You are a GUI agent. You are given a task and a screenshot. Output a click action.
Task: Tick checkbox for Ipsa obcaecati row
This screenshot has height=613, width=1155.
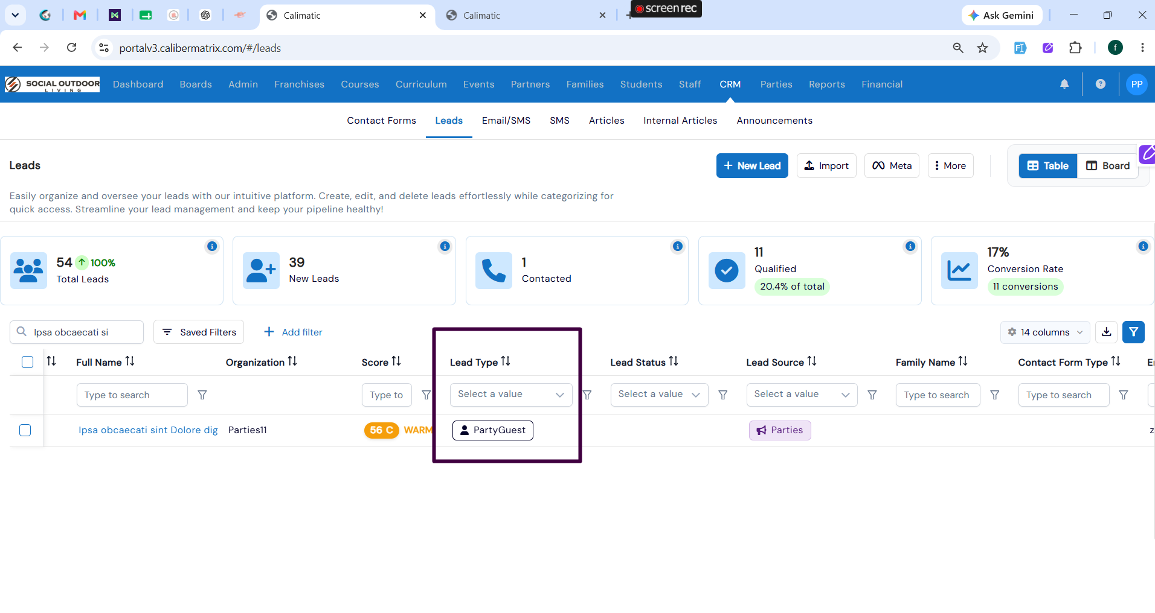click(25, 430)
